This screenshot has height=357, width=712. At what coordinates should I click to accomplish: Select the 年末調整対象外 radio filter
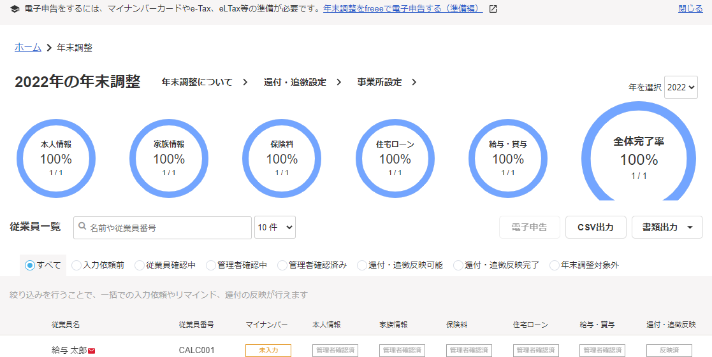pyautogui.click(x=555, y=265)
